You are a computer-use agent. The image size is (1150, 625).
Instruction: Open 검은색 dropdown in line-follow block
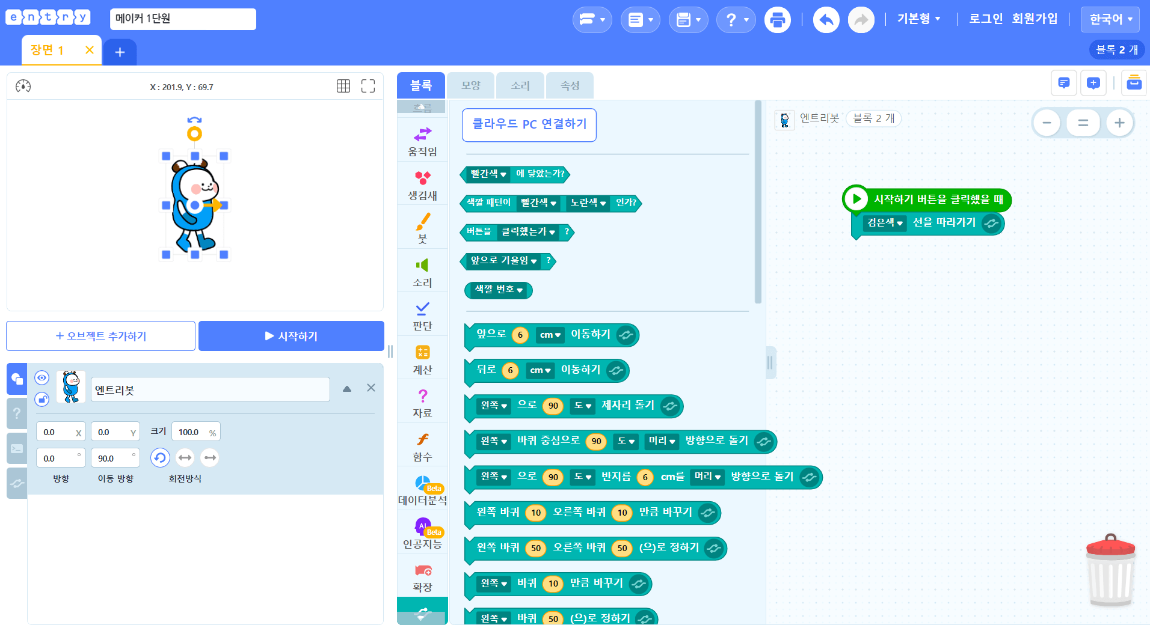point(885,223)
